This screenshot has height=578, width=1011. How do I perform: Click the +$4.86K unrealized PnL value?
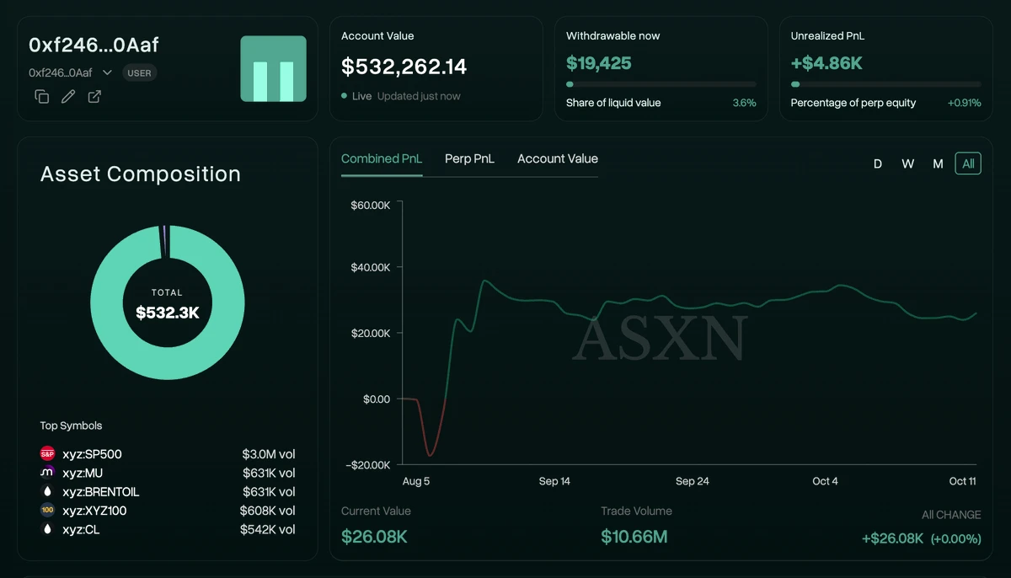pos(826,63)
